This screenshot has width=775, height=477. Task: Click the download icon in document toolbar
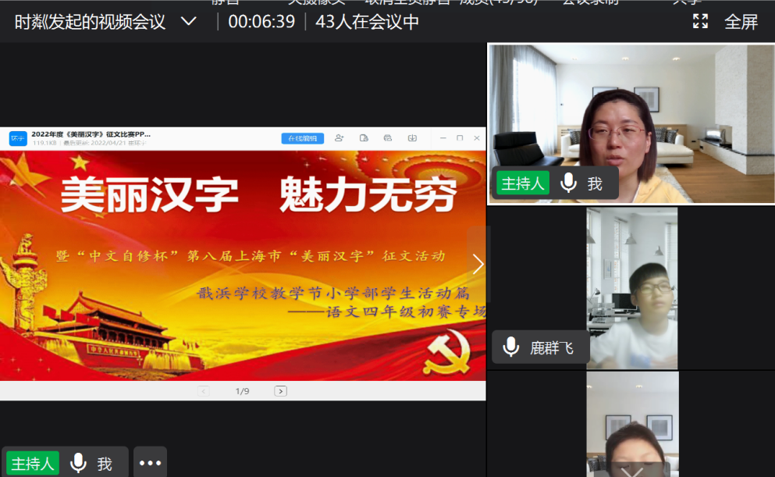(x=411, y=138)
